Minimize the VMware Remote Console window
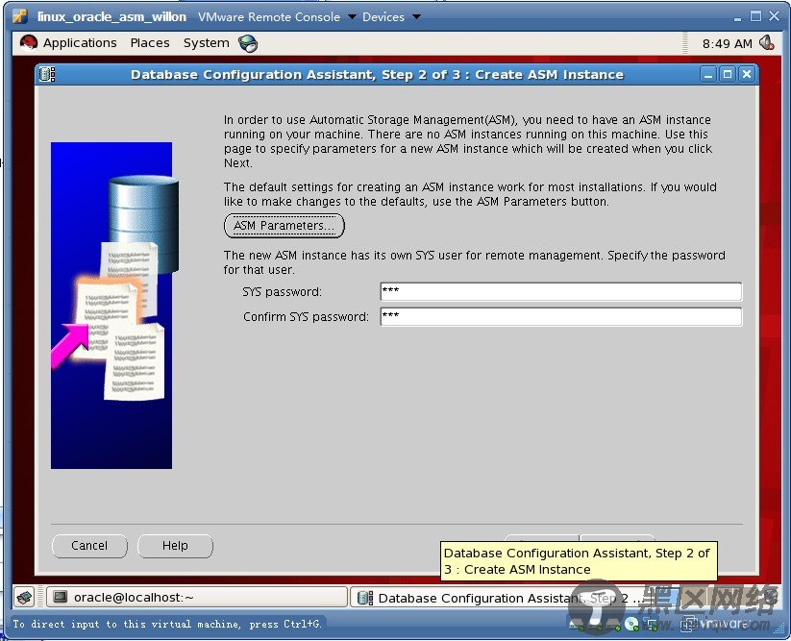The width and height of the screenshot is (791, 641). 737,17
